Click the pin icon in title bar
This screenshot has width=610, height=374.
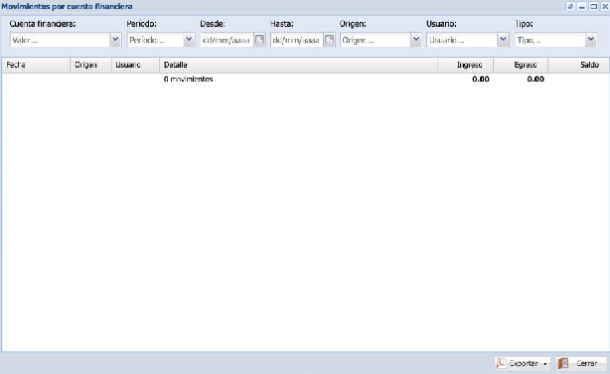(570, 6)
